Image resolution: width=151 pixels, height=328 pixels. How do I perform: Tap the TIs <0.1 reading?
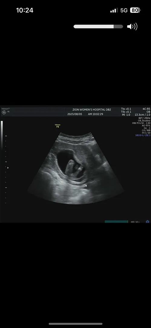click(x=126, y=109)
